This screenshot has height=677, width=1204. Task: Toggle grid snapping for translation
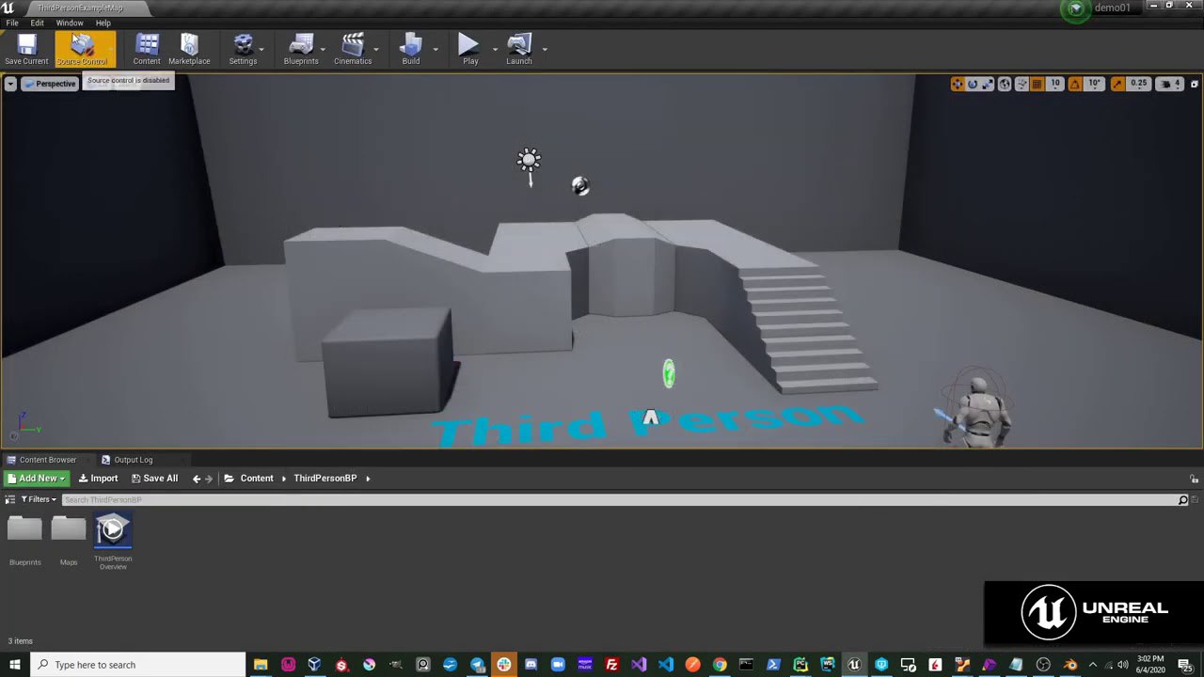[x=1037, y=84]
